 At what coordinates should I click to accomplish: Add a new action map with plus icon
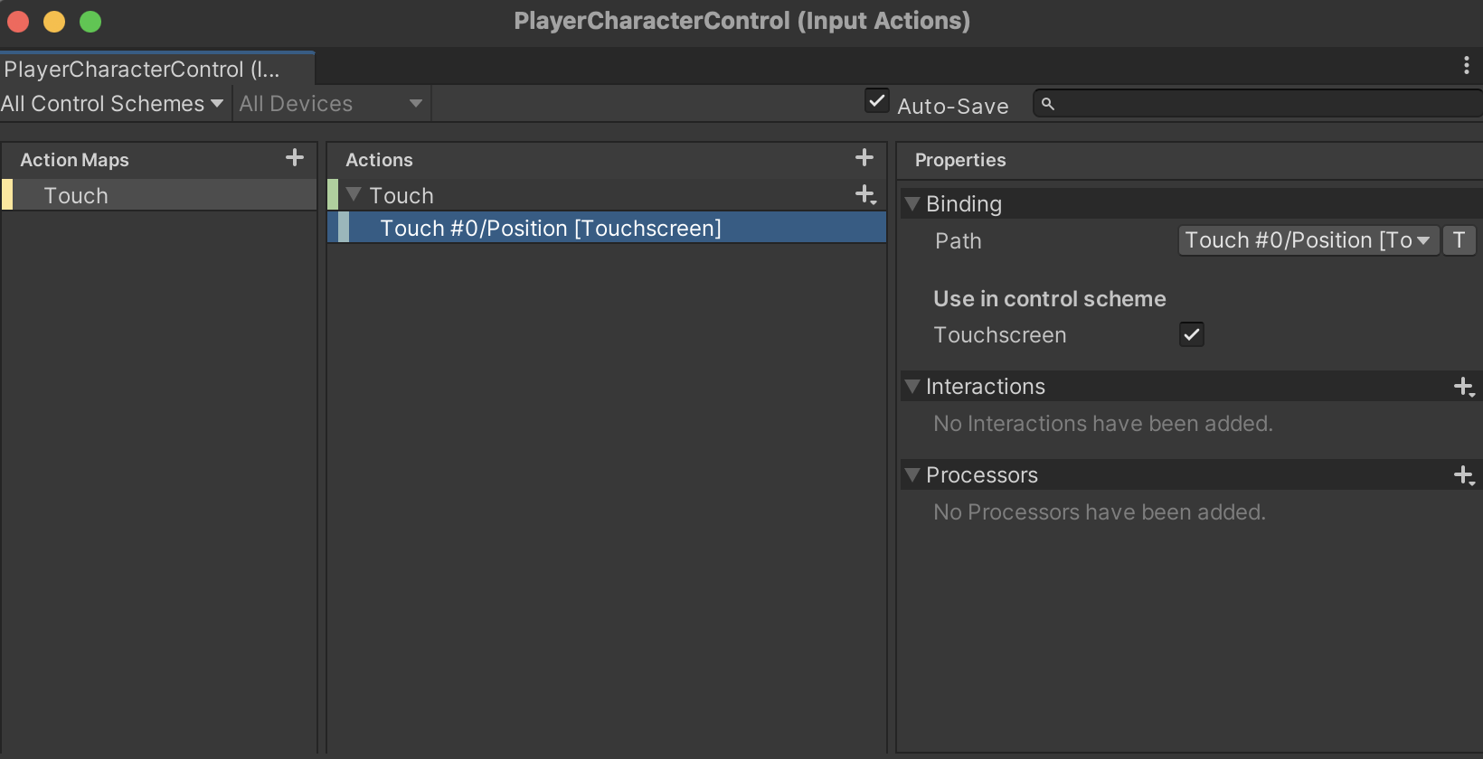coord(295,158)
